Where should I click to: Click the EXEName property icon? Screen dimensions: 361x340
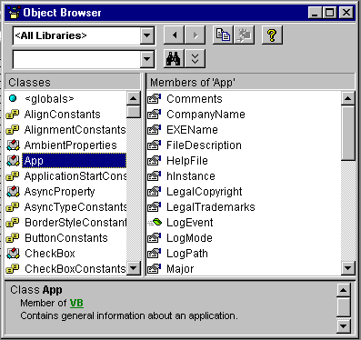[154, 130]
